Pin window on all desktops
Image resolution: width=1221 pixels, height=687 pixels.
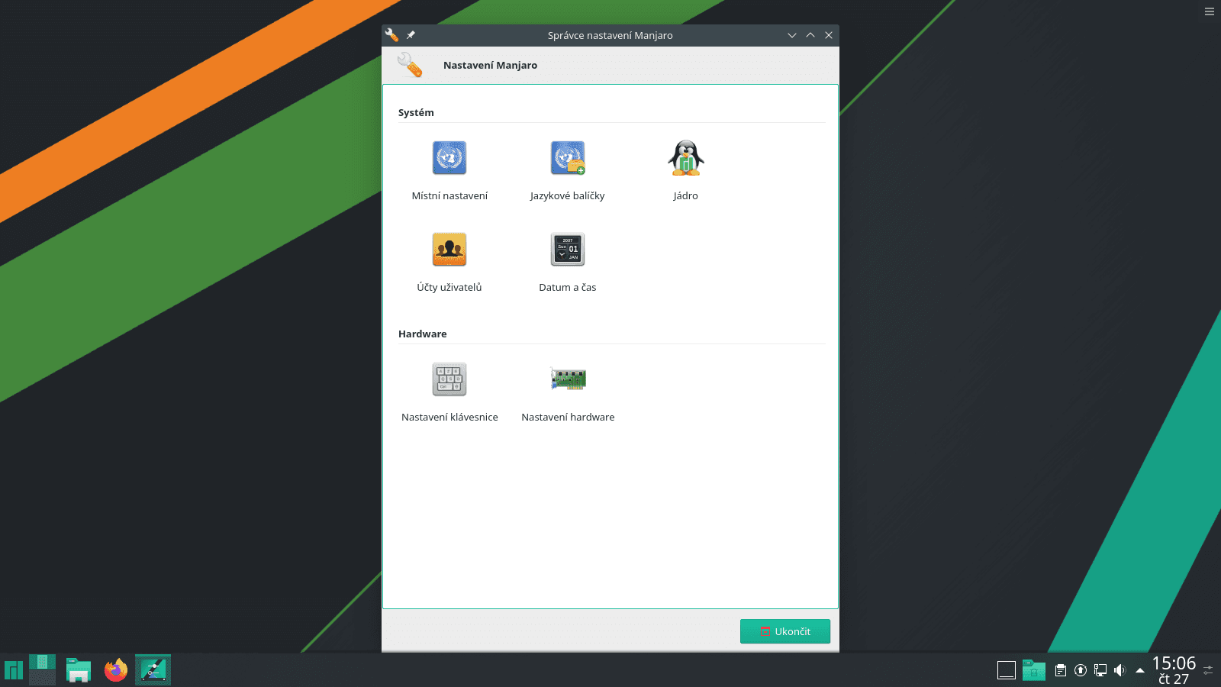[411, 35]
